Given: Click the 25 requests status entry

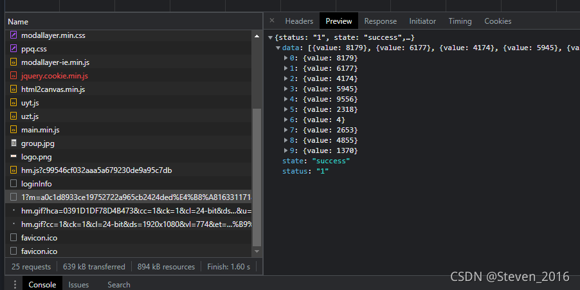Looking at the screenshot, I should click(31, 267).
